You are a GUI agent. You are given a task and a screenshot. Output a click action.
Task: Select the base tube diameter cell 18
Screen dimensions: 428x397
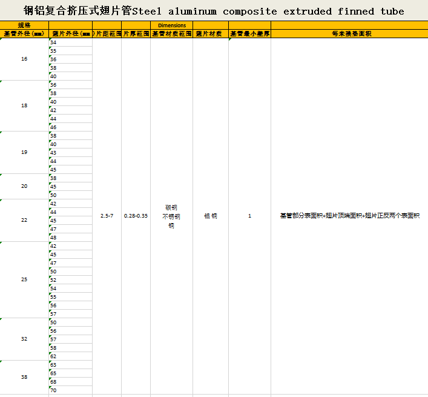(24, 105)
